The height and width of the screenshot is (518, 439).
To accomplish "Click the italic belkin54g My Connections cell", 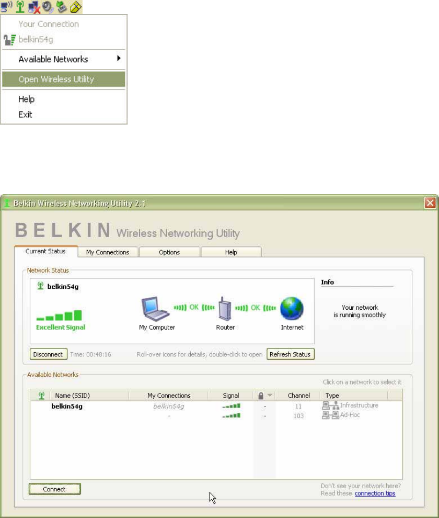I will point(169,407).
